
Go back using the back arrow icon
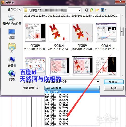pyautogui.click(x=87, y=10)
